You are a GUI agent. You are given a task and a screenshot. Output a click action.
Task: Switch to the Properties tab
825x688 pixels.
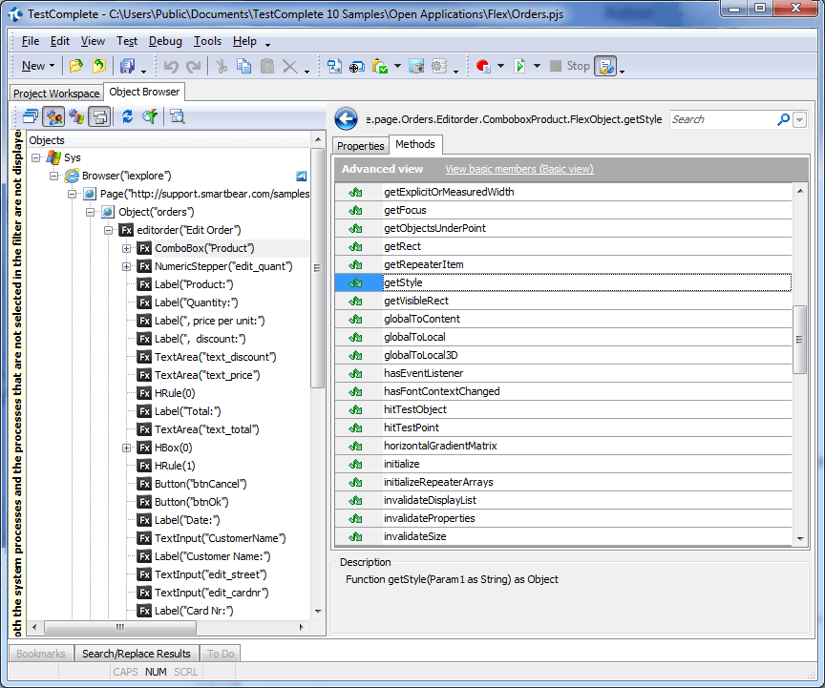coord(360,146)
